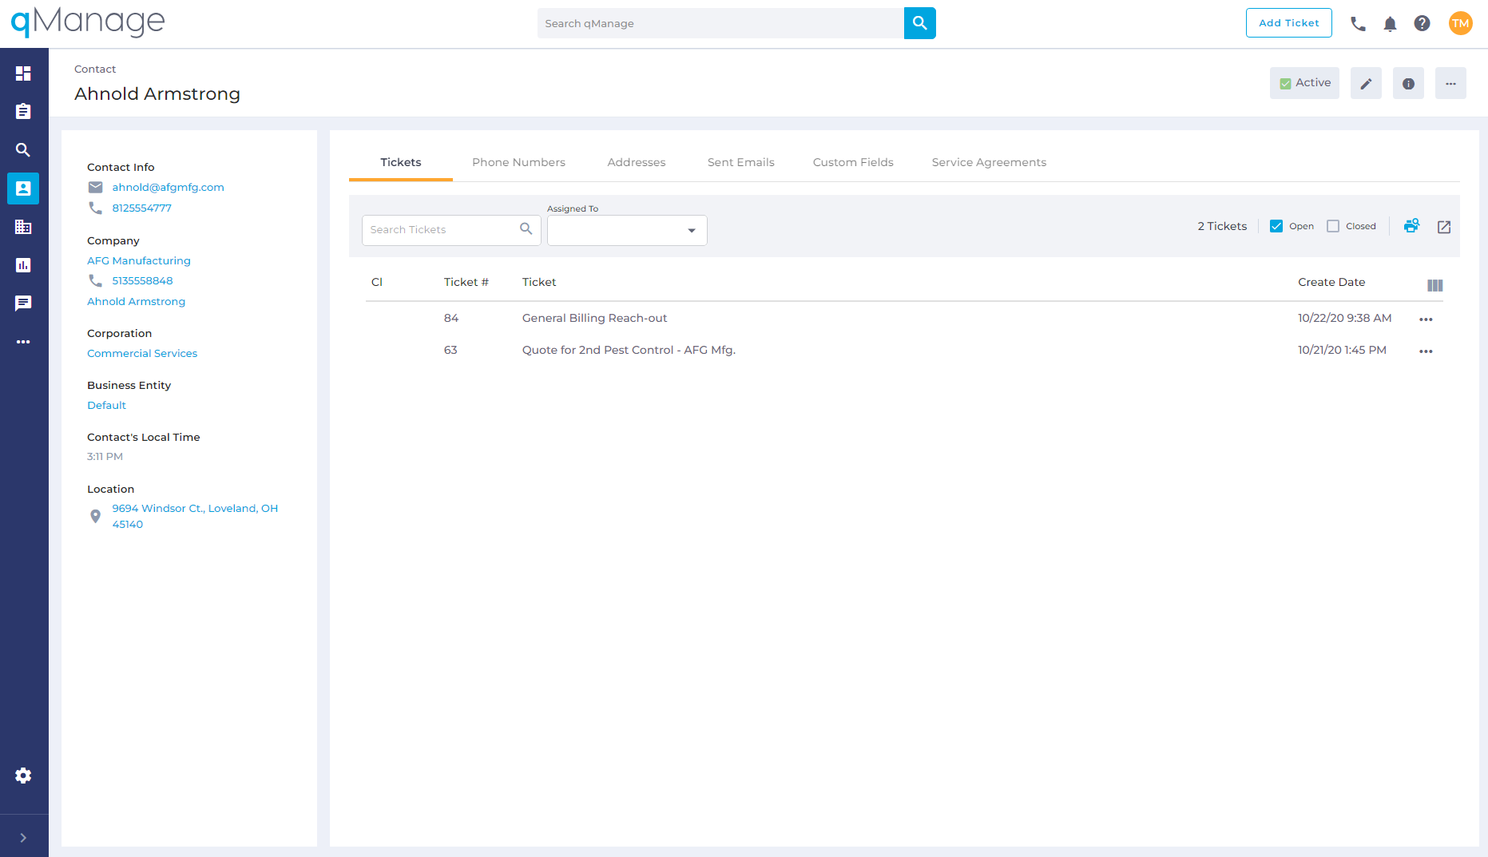This screenshot has width=1488, height=857.
Task: Click the more options dots in sidebar
Action: tap(23, 342)
